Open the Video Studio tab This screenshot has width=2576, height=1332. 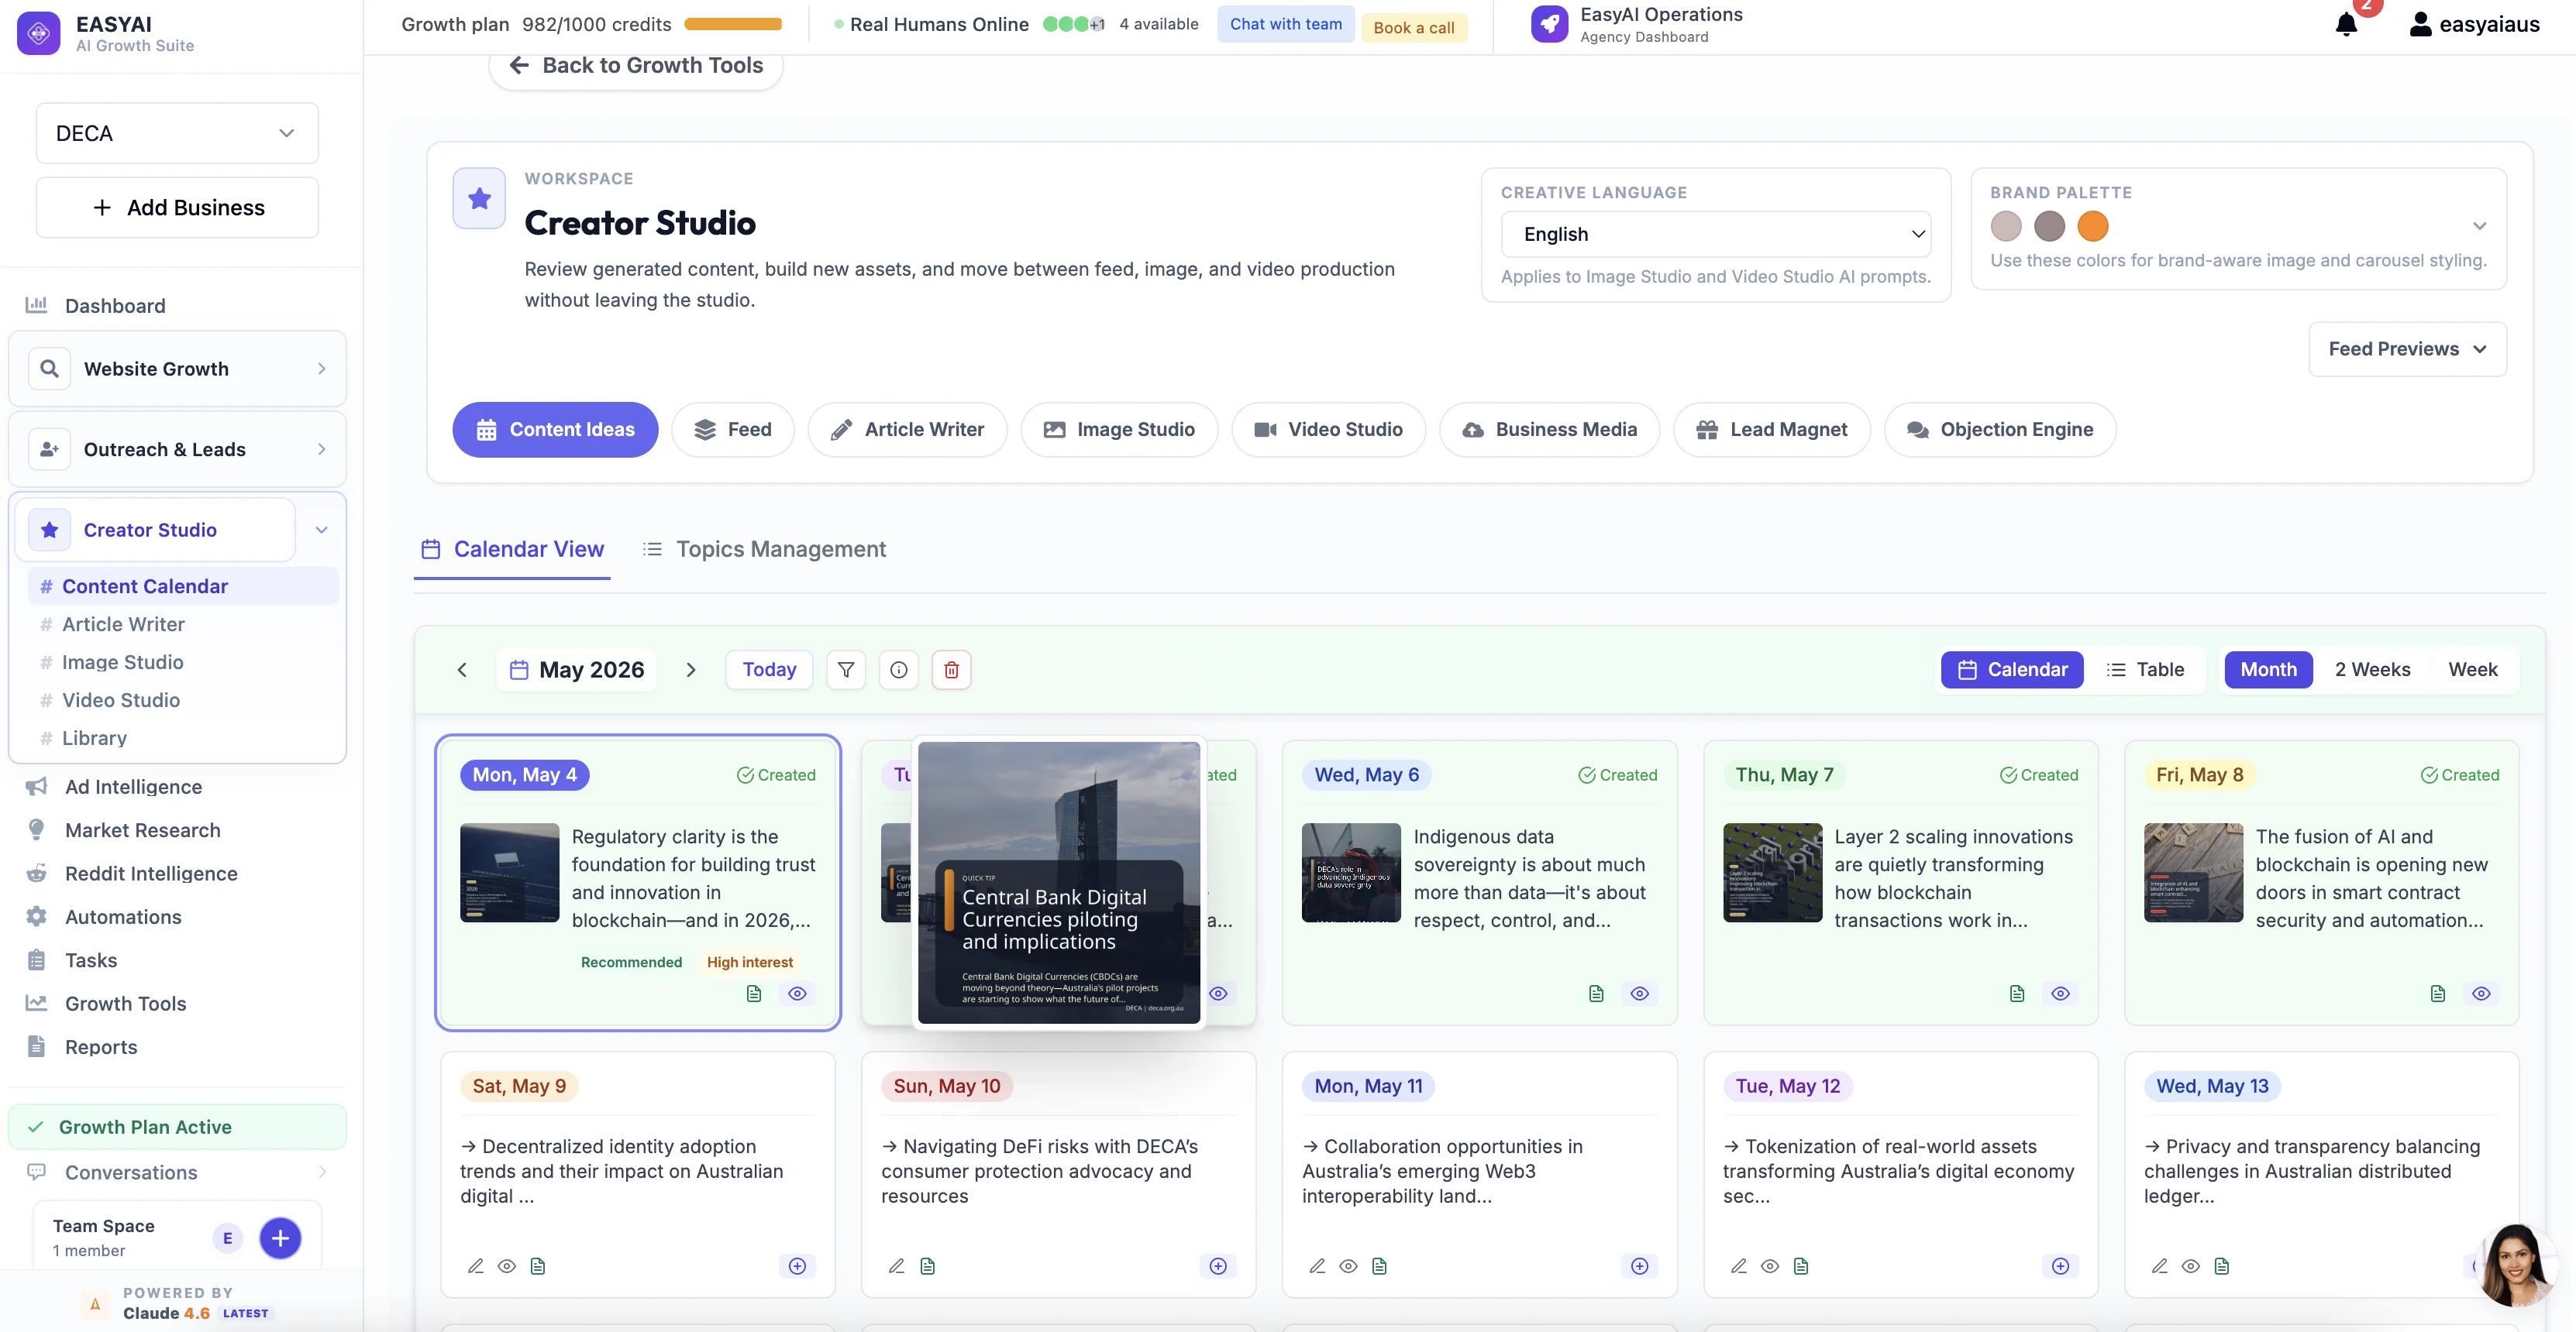pyautogui.click(x=1328, y=430)
